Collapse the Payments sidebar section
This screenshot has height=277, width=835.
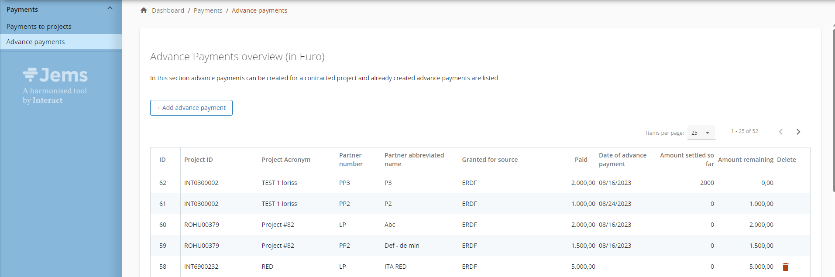(110, 9)
